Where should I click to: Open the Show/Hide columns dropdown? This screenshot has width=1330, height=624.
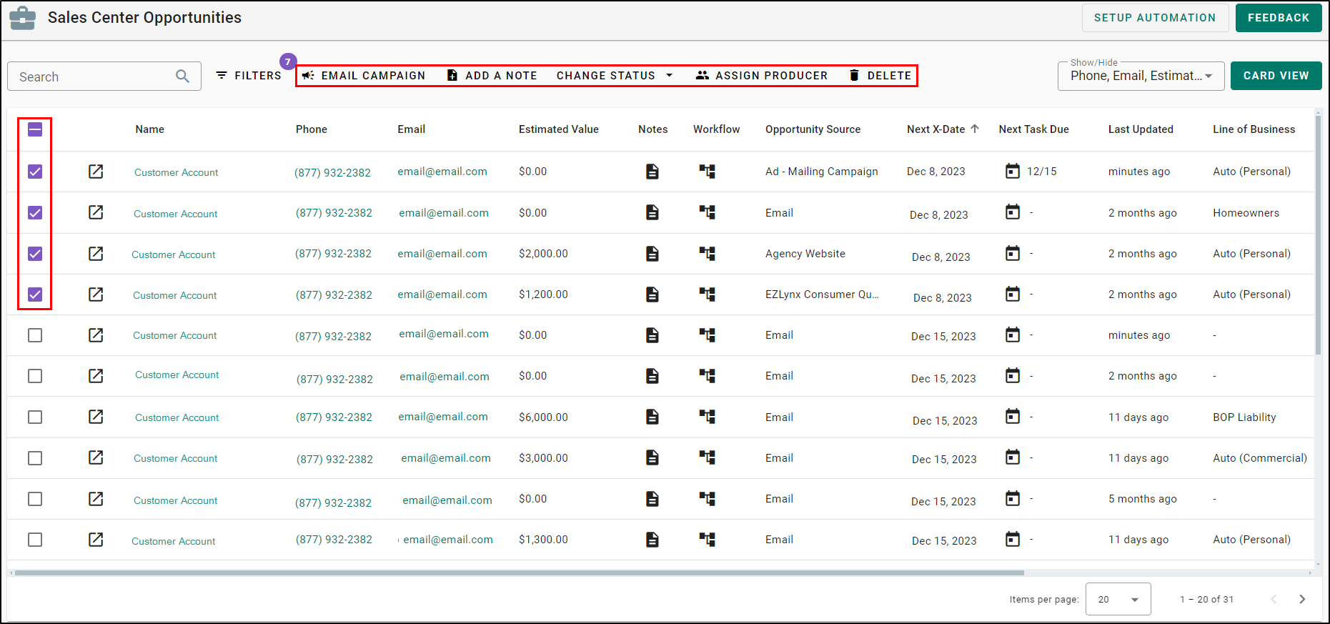[x=1141, y=76]
